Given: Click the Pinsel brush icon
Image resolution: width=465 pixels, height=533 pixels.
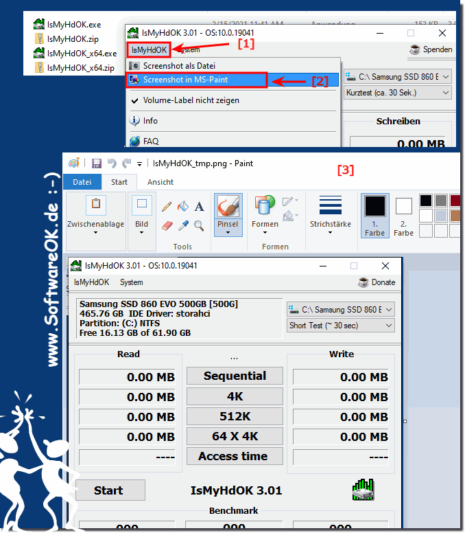Looking at the screenshot, I should (228, 206).
